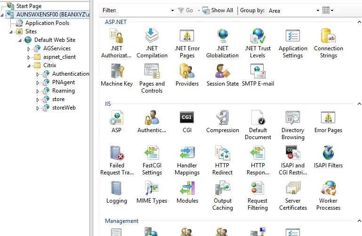Image resolution: width=362 pixels, height=236 pixels.
Task: Open Compression feature
Action: pos(223,121)
